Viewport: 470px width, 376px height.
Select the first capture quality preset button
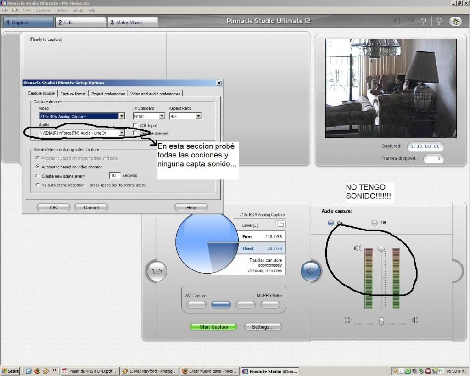(196, 305)
